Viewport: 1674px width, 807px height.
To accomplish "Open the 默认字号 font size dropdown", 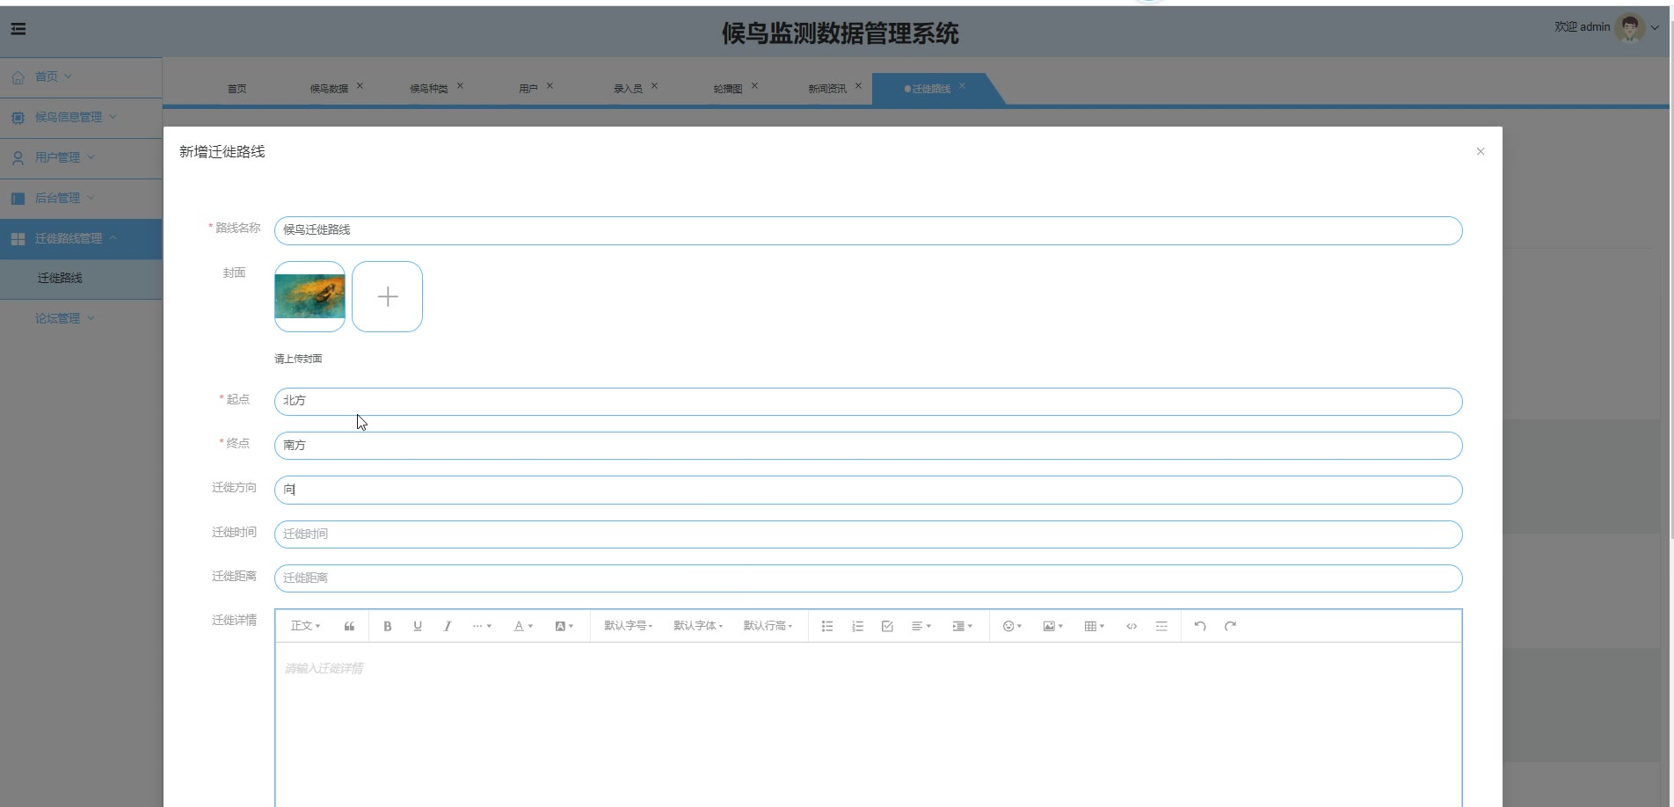I will point(628,626).
